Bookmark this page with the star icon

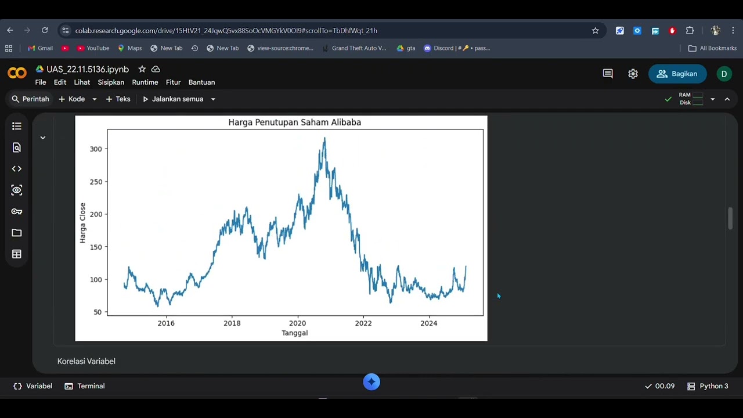(595, 31)
